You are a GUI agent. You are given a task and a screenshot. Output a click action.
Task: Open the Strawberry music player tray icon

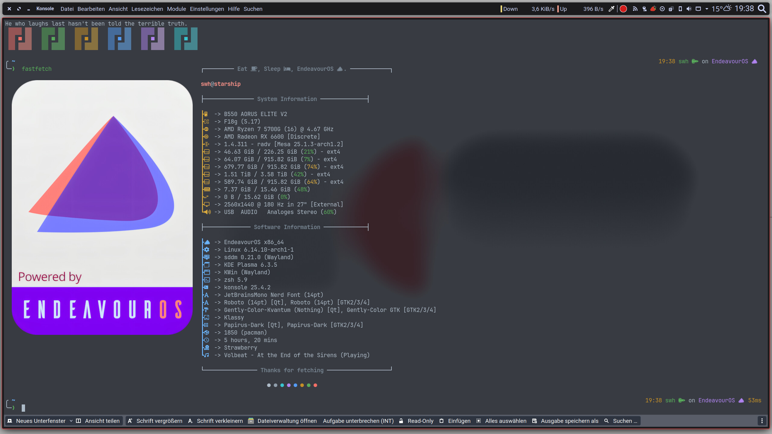click(x=653, y=9)
